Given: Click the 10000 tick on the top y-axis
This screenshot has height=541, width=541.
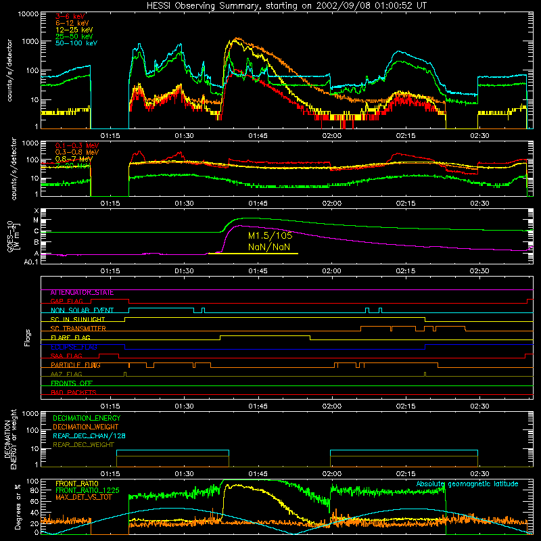Looking at the screenshot, I should click(x=28, y=14).
